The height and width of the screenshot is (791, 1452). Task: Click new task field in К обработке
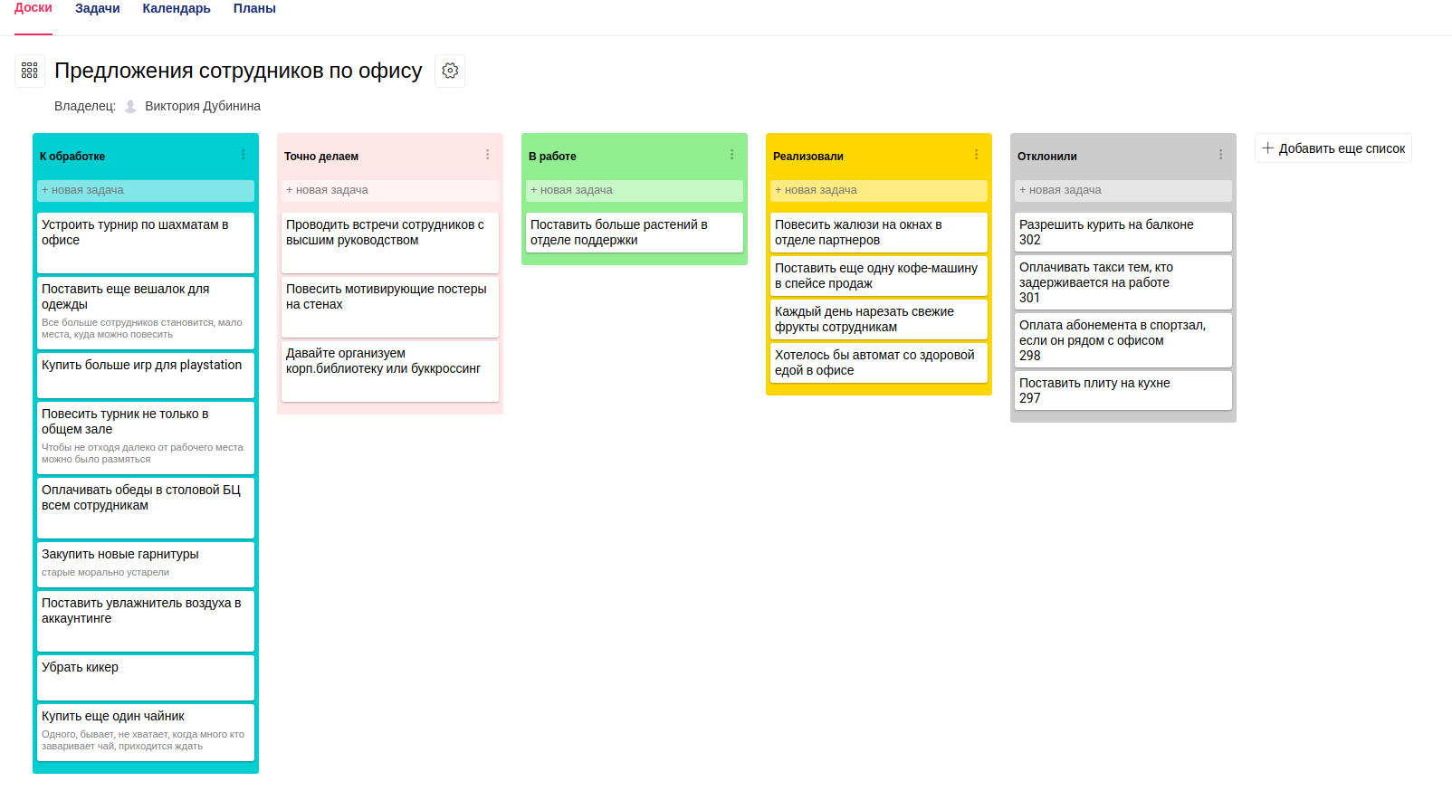(146, 190)
